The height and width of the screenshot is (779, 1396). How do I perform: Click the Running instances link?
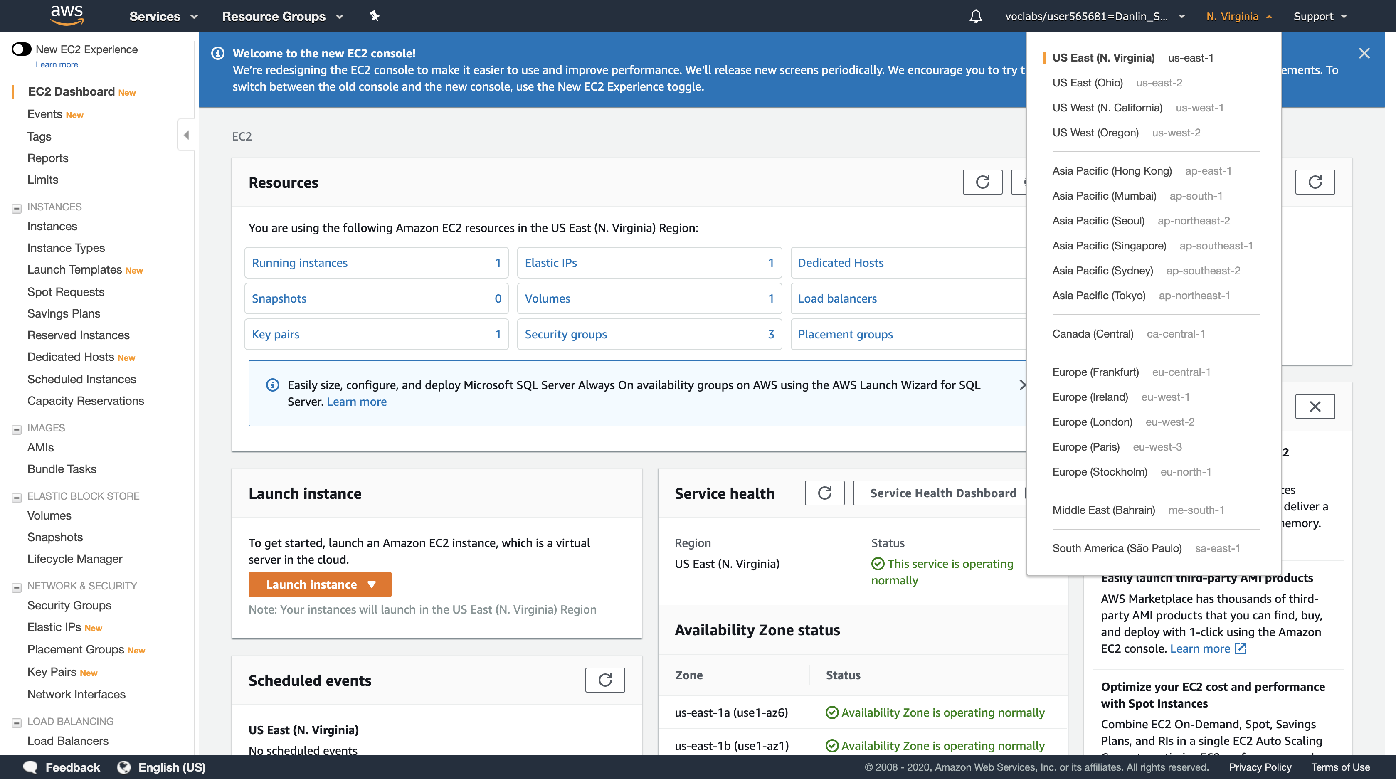[299, 263]
